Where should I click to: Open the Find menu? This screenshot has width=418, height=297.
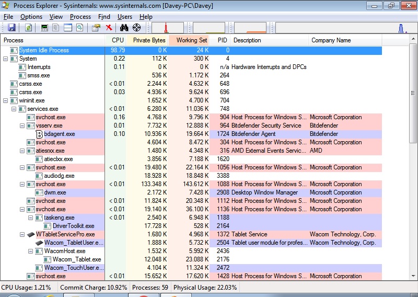[x=104, y=17]
